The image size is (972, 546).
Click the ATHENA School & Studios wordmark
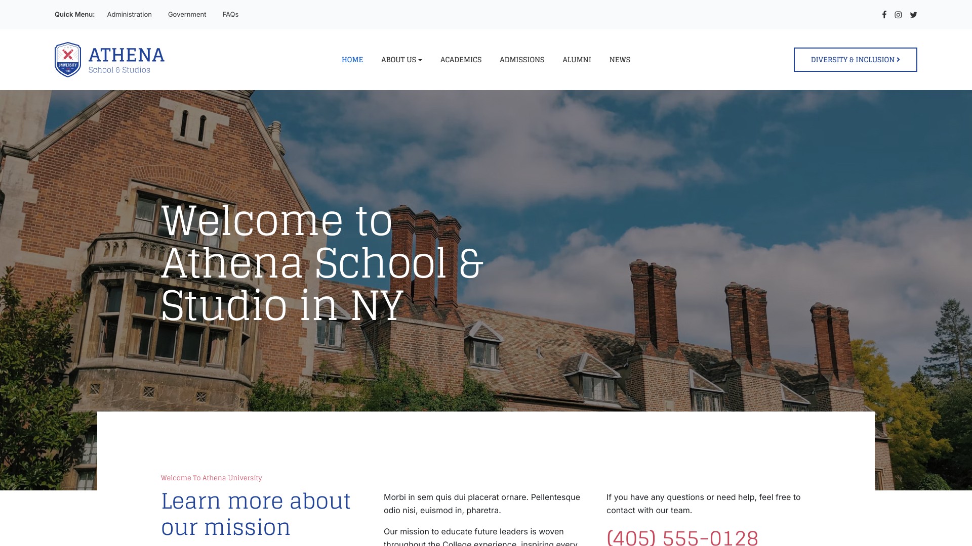(x=126, y=60)
